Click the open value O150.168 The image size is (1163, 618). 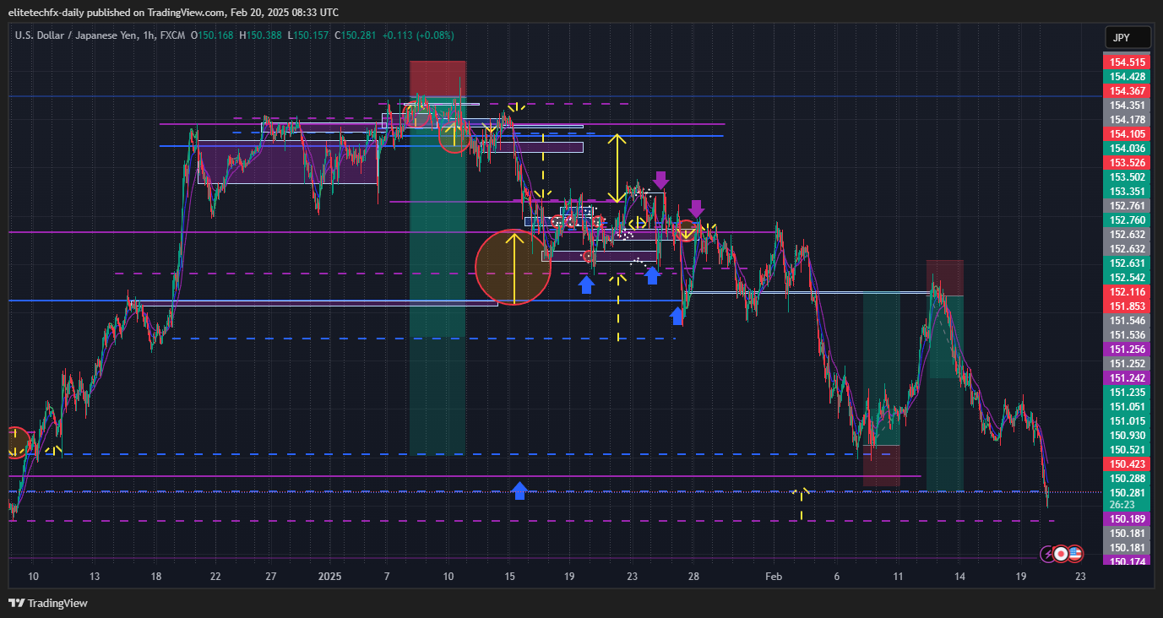click(213, 35)
